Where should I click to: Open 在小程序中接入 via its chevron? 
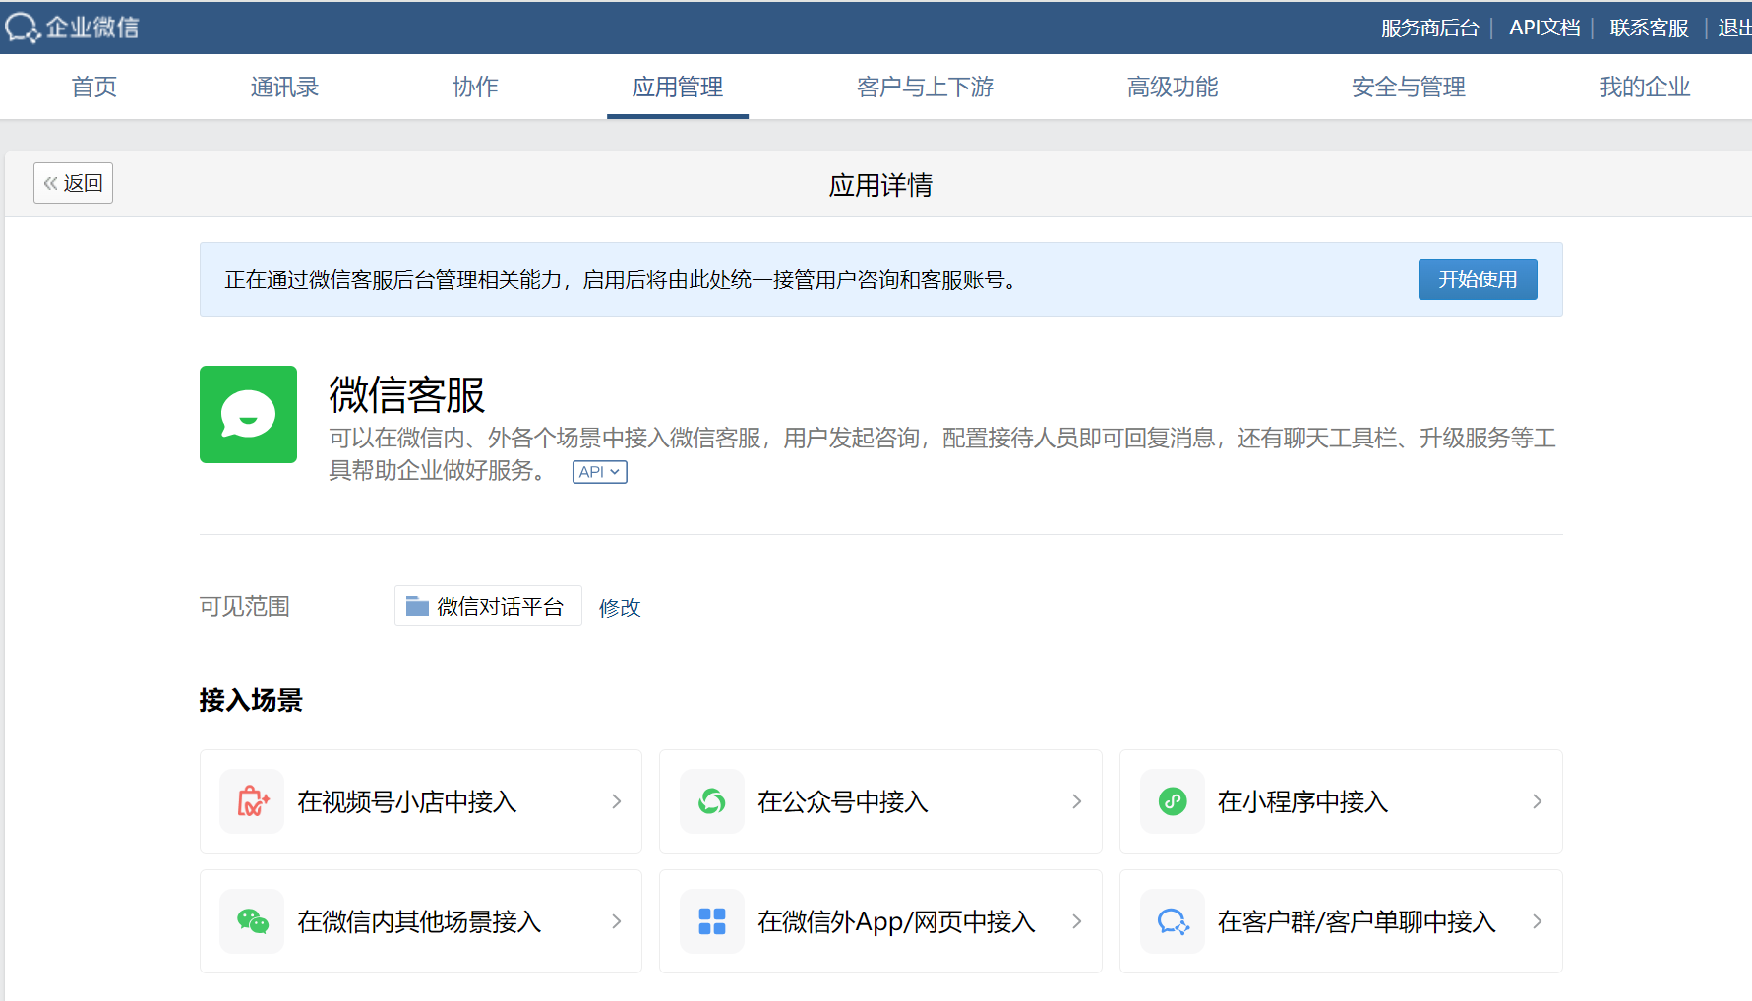coord(1538,801)
